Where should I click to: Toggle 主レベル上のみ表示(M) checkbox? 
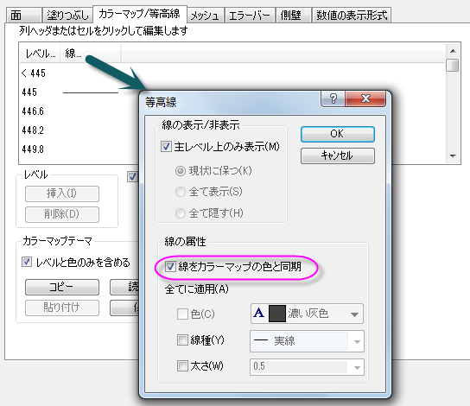[x=166, y=147]
